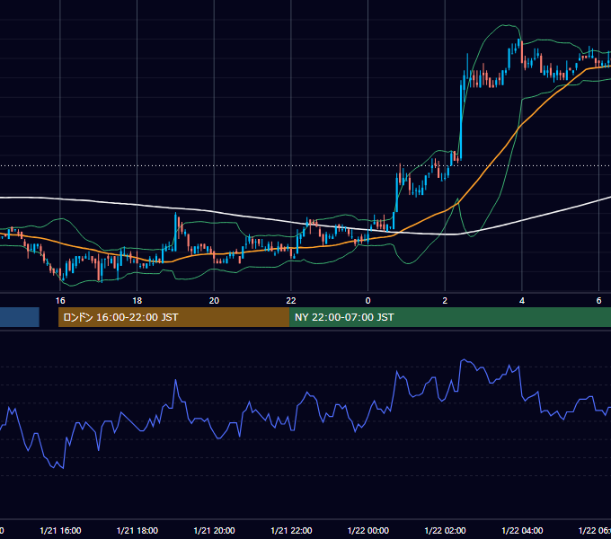Click the 2 hour label on price chart axis
Screen dimensions: 611x539
tap(445, 301)
